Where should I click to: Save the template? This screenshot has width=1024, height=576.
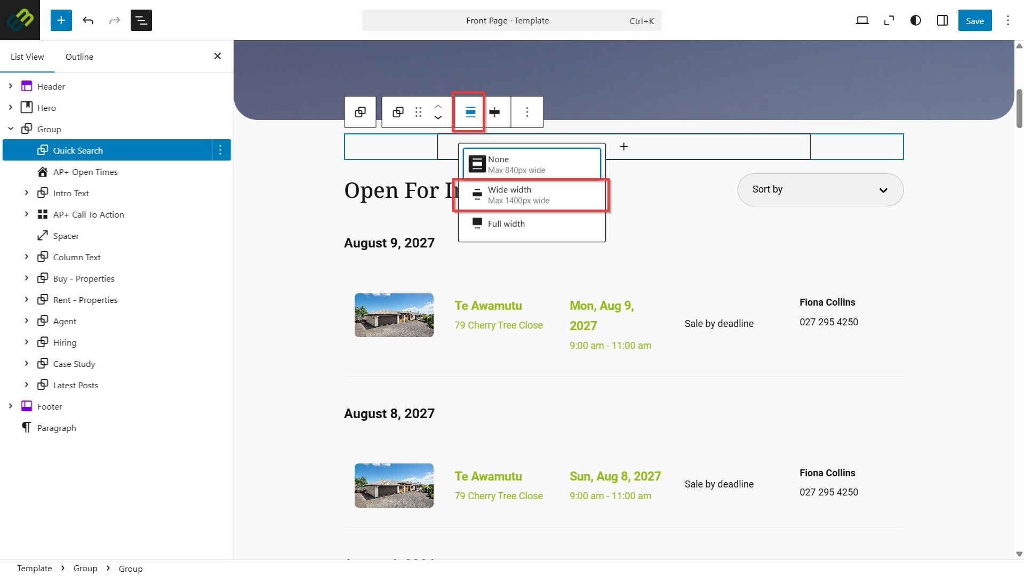pyautogui.click(x=974, y=20)
